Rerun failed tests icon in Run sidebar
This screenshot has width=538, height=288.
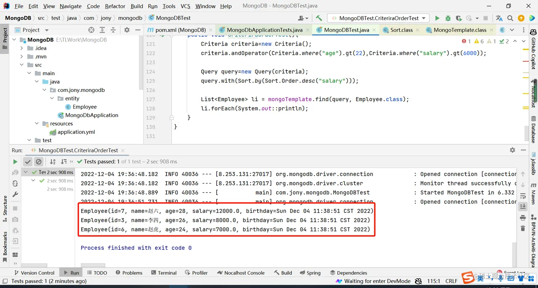coord(15,173)
